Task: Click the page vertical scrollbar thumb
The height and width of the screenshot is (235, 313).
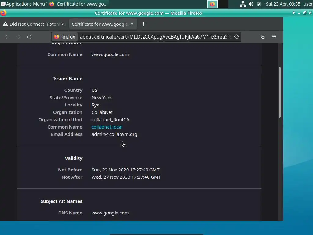Action: pos(280,92)
